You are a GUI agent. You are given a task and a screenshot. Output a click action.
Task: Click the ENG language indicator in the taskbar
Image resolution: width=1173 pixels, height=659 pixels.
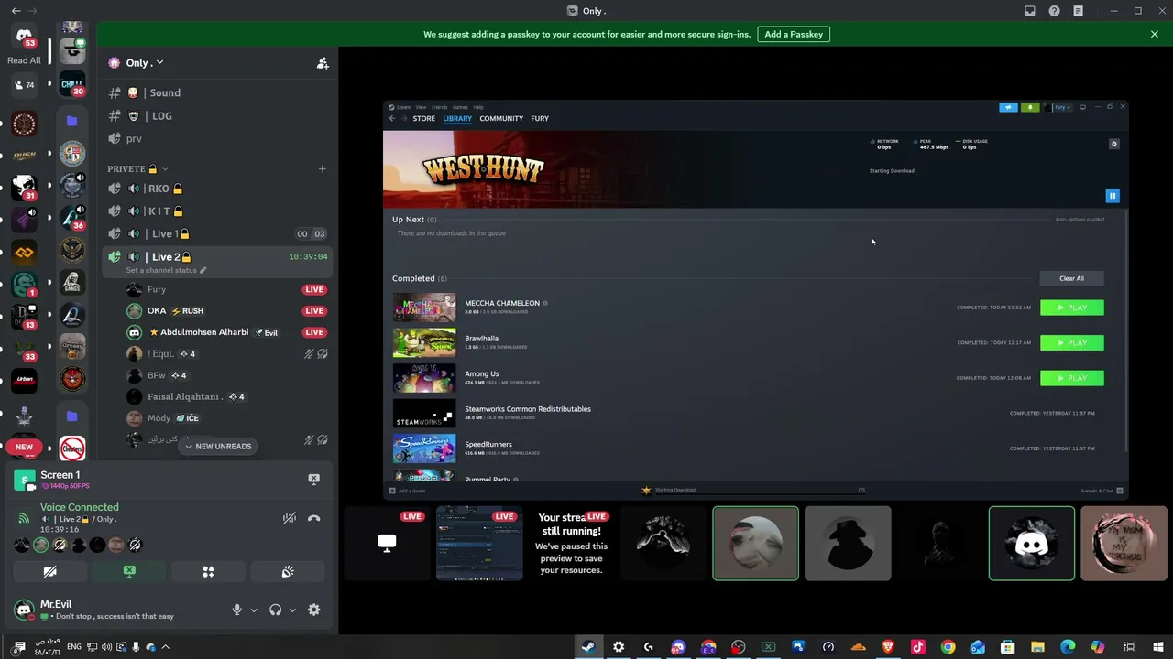coord(73,647)
